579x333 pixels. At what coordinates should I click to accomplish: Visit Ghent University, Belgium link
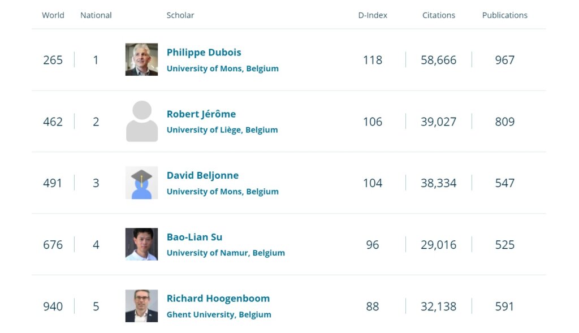(x=219, y=314)
